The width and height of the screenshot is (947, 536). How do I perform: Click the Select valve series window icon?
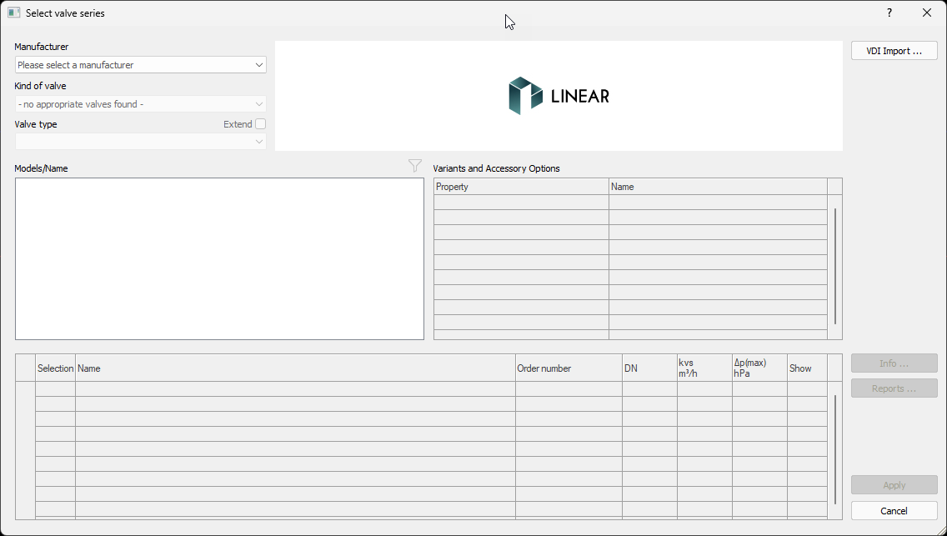[14, 13]
